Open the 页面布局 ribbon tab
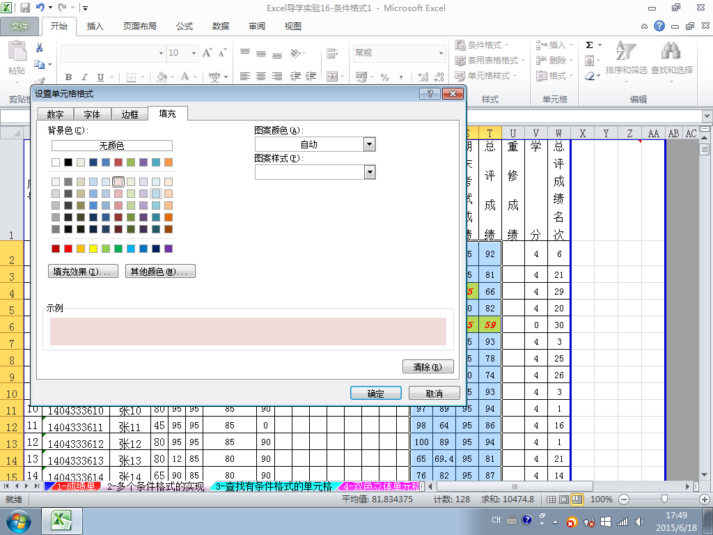 click(139, 26)
